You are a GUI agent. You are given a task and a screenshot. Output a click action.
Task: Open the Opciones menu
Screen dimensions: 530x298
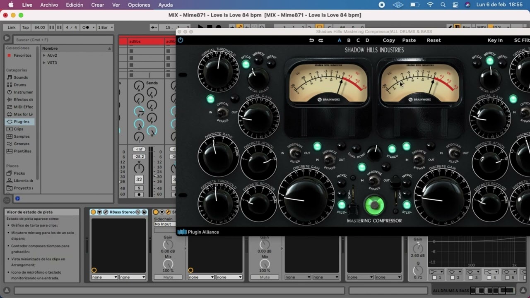139,5
